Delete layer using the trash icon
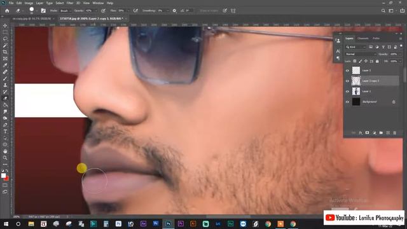Screen dimensions: 407x229 [394, 133]
